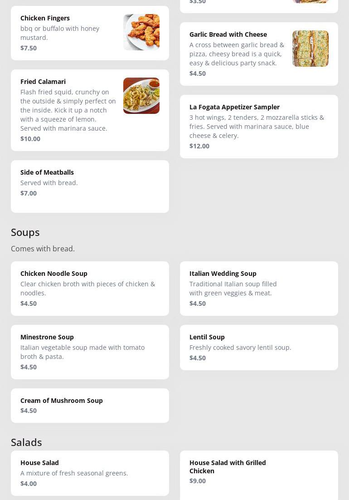Pick the Lentil Soup item
The width and height of the screenshot is (349, 500).
click(x=207, y=337)
